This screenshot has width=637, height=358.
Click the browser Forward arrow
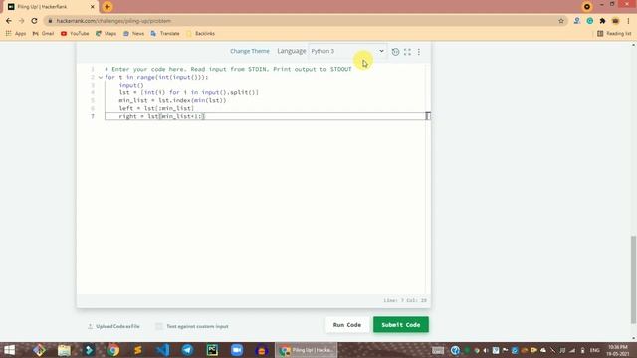[x=22, y=21]
